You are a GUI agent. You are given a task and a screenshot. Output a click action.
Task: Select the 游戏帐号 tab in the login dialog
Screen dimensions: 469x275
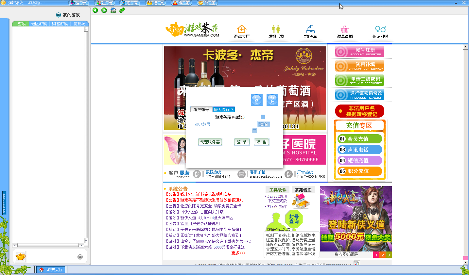pos(201,110)
